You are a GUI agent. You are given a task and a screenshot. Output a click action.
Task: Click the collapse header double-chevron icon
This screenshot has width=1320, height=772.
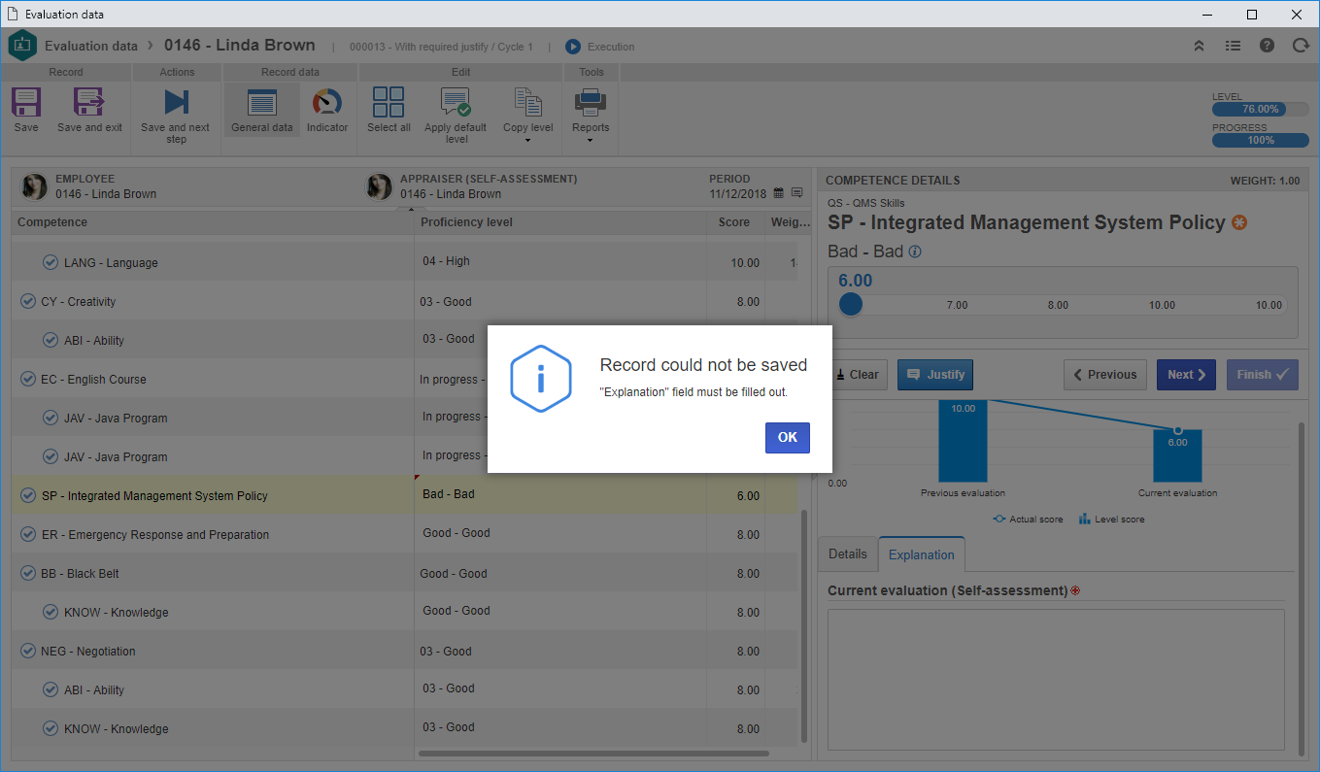1200,46
